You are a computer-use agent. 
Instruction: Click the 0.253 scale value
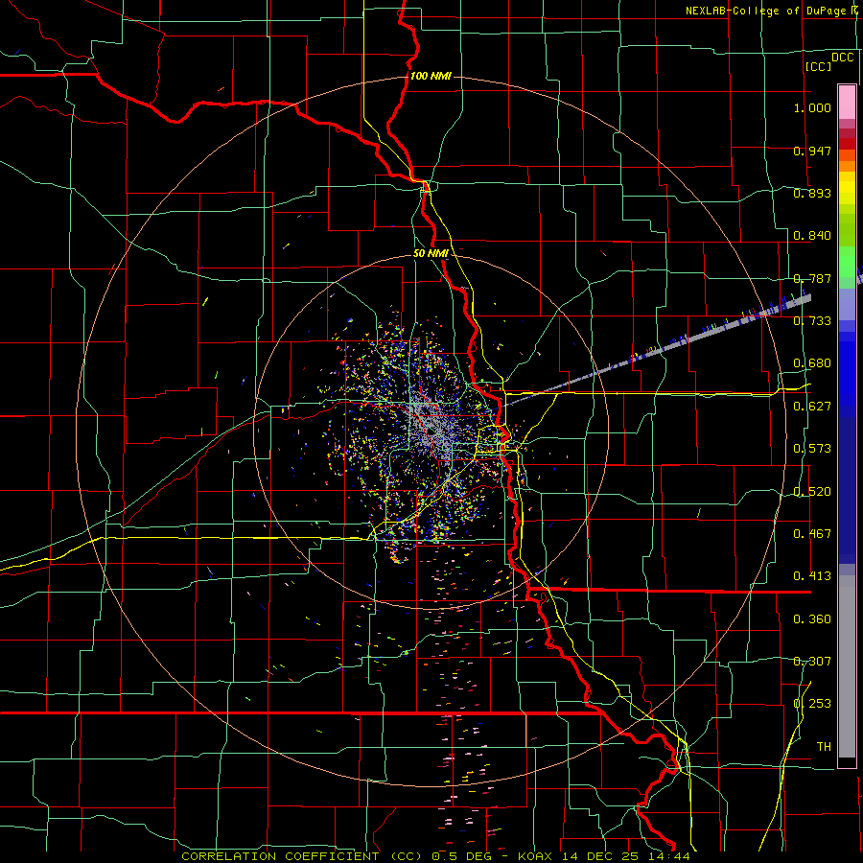click(812, 704)
